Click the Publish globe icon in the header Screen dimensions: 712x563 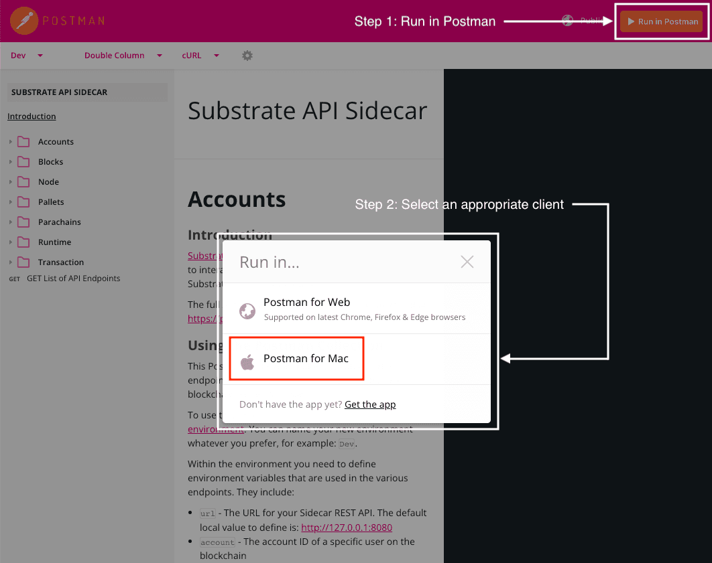[x=567, y=21]
